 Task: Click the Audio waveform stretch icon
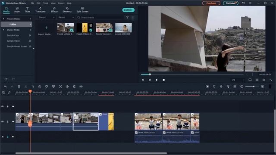pos(81,87)
